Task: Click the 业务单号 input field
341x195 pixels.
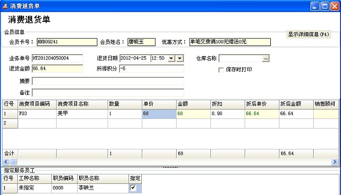Action: (x=57, y=58)
